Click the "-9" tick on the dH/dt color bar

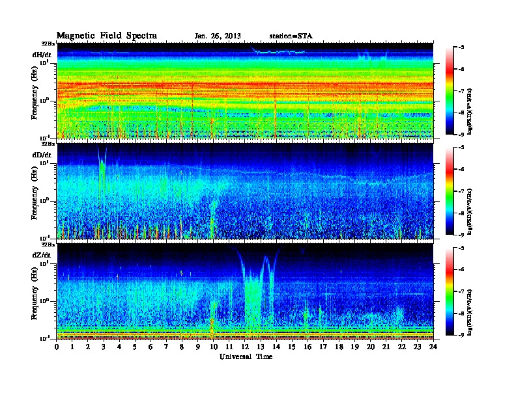[461, 135]
